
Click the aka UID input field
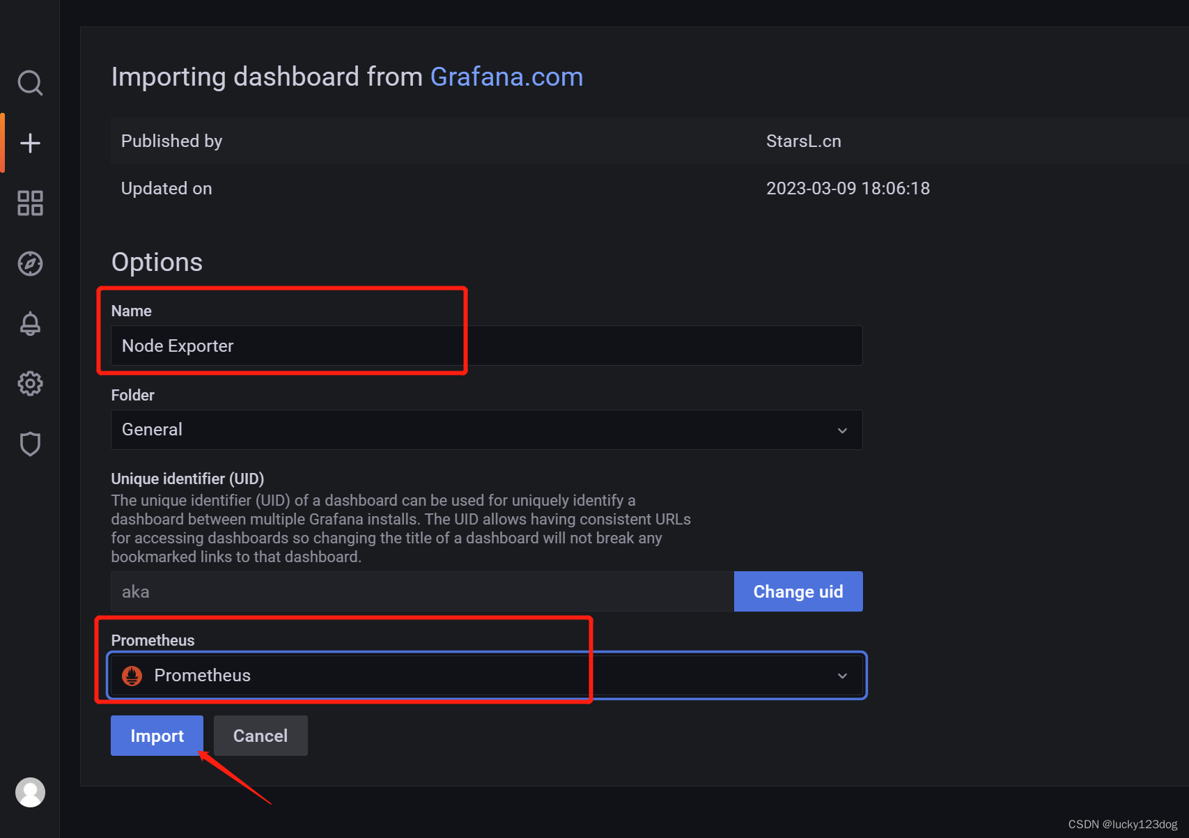pyautogui.click(x=422, y=591)
